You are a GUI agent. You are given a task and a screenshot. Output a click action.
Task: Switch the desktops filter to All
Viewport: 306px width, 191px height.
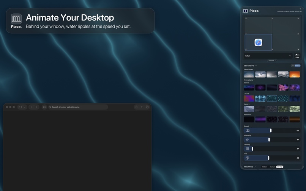tap(292, 66)
